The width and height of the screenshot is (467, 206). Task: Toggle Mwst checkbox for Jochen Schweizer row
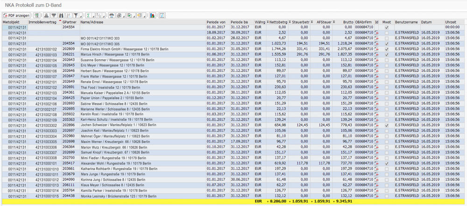(386, 126)
